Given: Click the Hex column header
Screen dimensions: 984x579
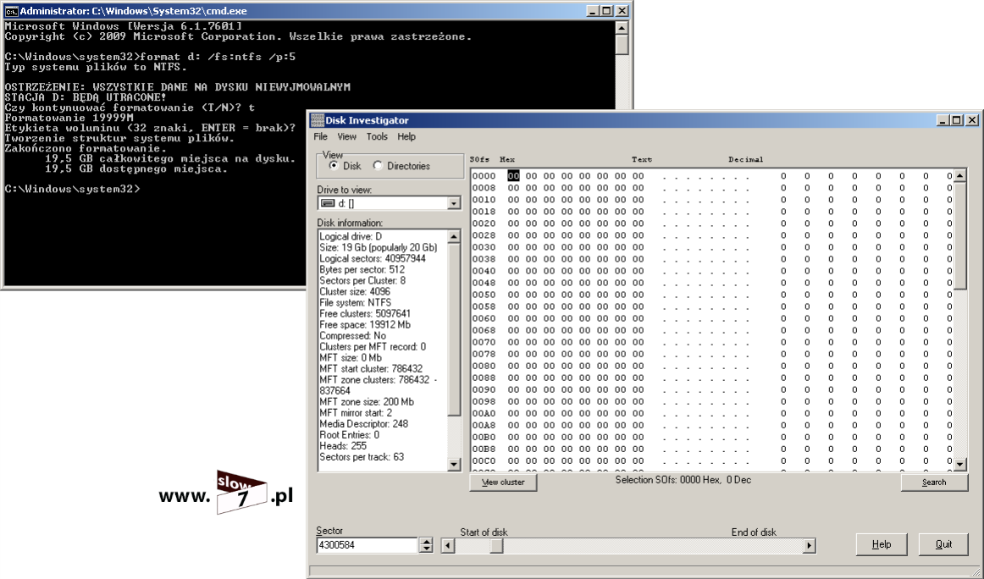Looking at the screenshot, I should tap(507, 160).
